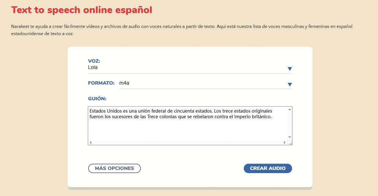Open the FORMATO dropdown showing m4a
This screenshot has height=196, width=378.
(205, 84)
